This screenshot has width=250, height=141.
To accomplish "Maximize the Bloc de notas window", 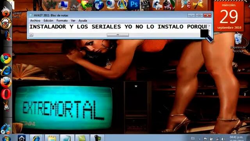I will point(199,15).
